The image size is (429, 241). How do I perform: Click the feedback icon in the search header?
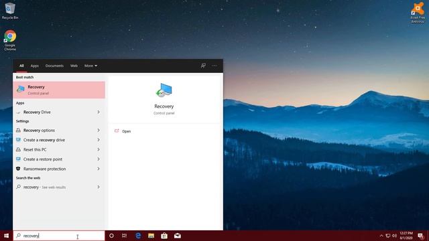pos(203,66)
